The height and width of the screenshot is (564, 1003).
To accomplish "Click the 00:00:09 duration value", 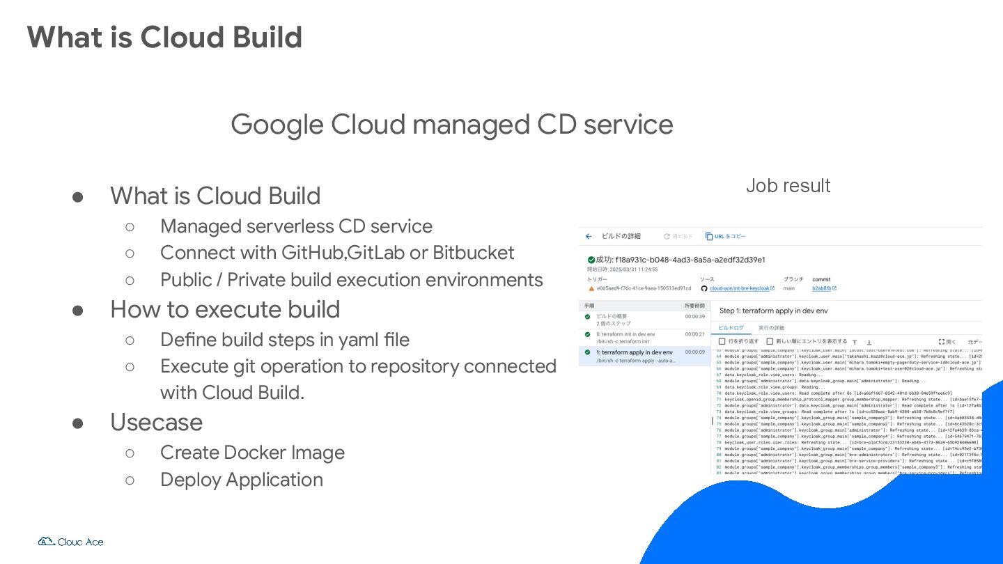I will pos(695,352).
